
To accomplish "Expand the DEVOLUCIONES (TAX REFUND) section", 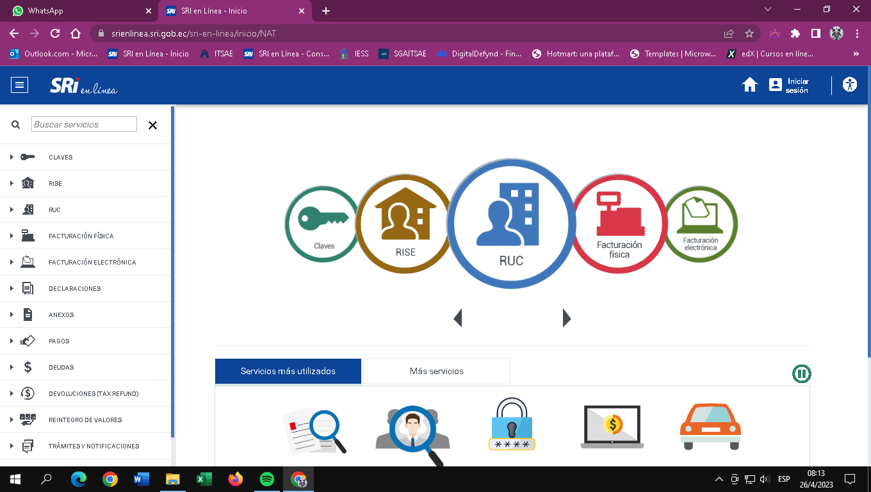I will (x=93, y=393).
